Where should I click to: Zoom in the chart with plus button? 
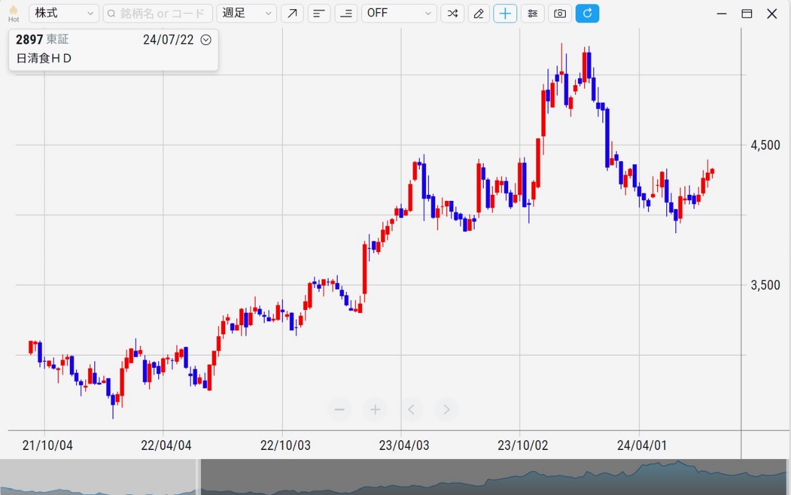click(375, 410)
